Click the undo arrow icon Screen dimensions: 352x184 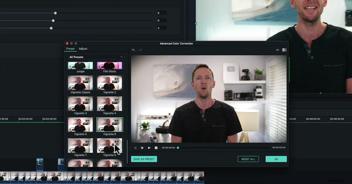pos(133,50)
